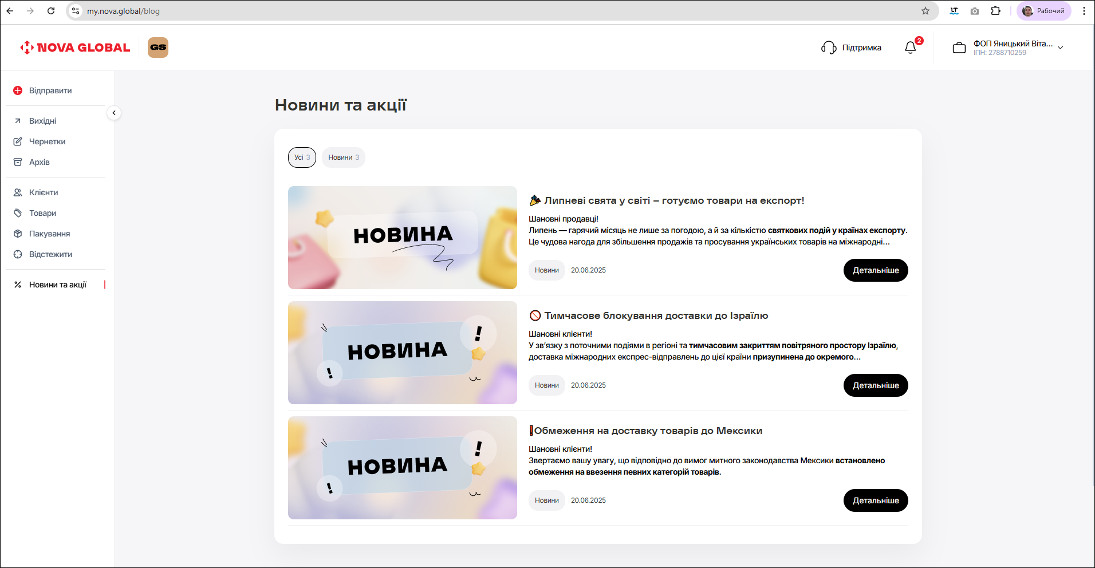Open the translate extension icon in toolbar
The width and height of the screenshot is (1095, 568).
(x=954, y=11)
